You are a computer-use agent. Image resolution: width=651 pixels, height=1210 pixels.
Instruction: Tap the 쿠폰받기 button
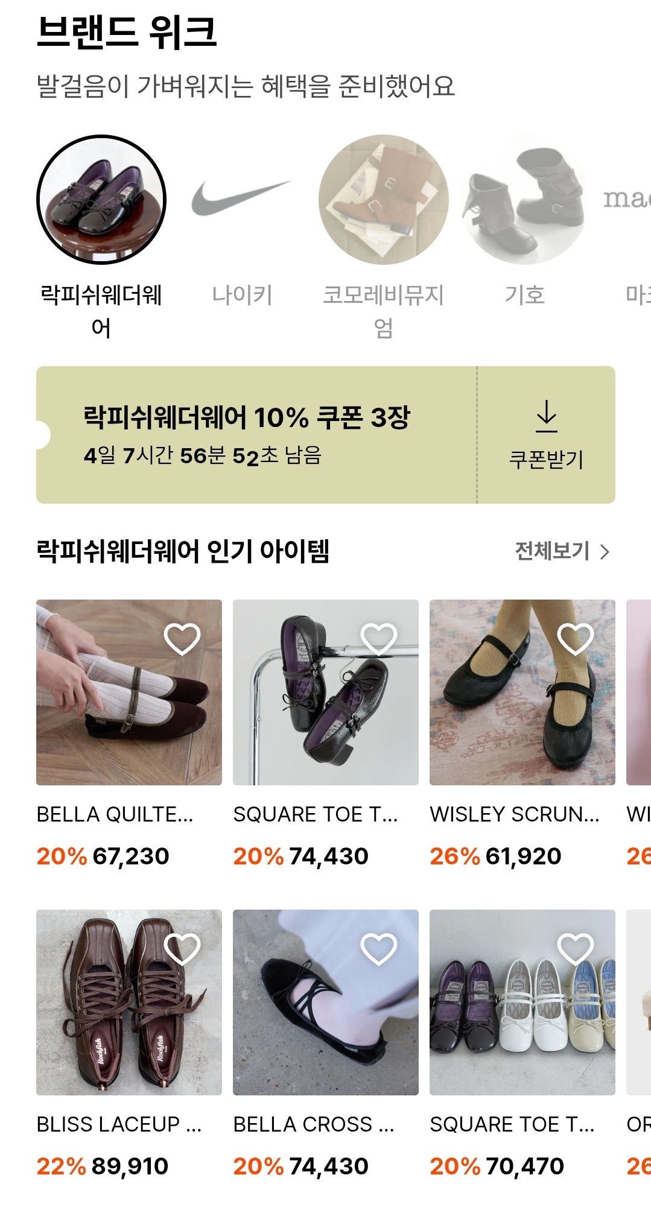coord(547,435)
